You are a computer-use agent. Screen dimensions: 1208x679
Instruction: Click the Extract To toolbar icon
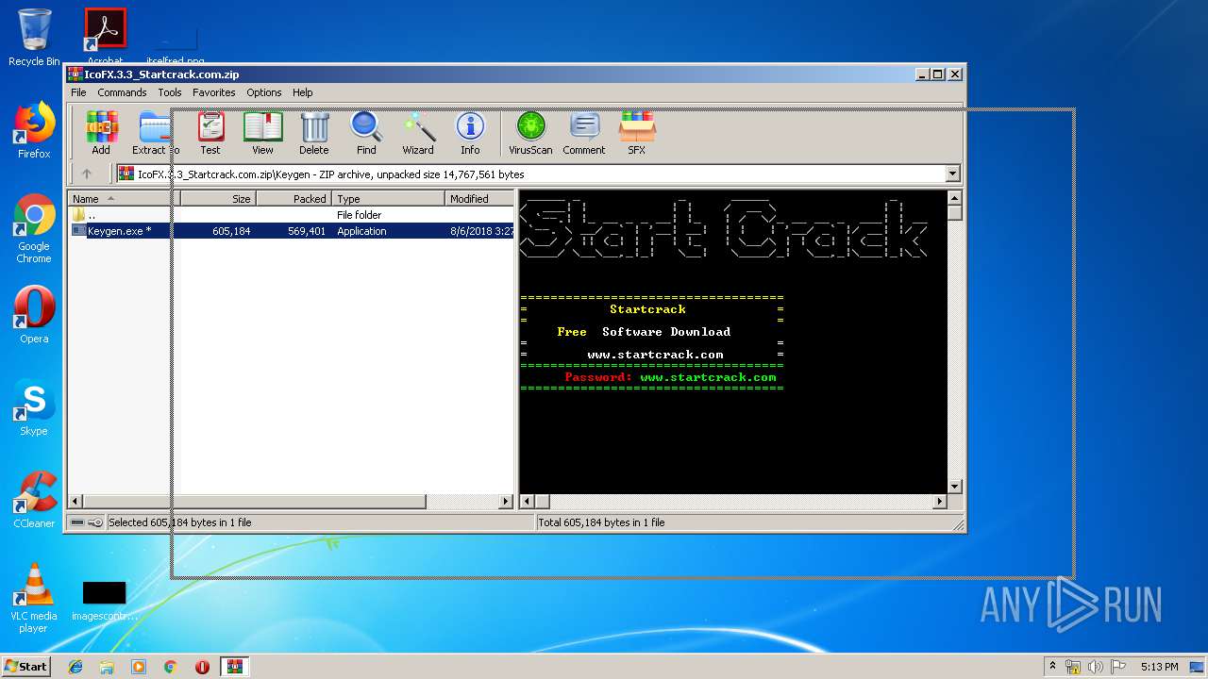pos(155,133)
